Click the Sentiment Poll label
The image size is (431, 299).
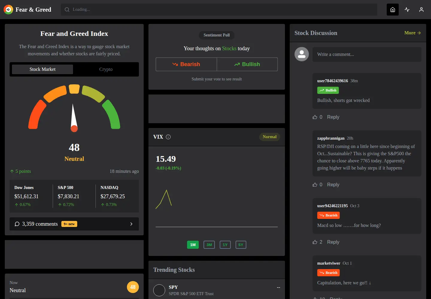coord(217,35)
